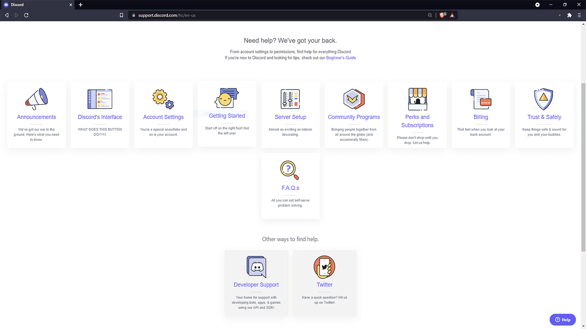Open a new tab with plus button
The image size is (586, 329).
pos(81,5)
